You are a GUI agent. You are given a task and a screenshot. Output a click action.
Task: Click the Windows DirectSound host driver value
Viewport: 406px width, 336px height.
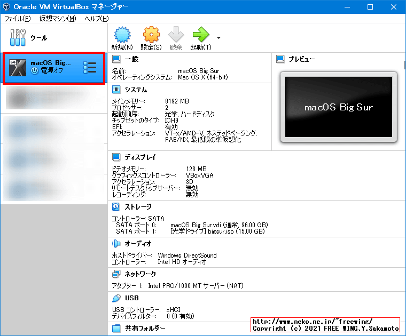187,255
